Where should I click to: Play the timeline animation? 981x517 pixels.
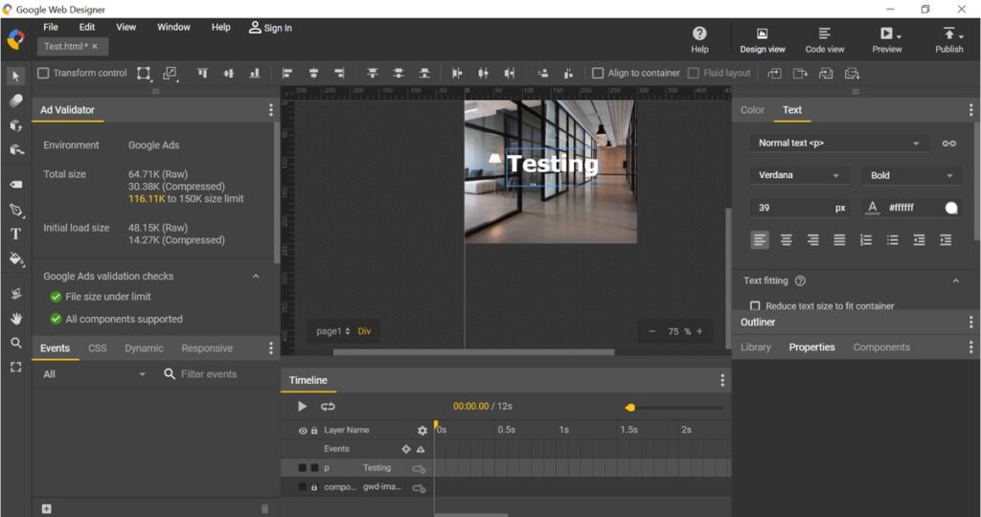tap(302, 406)
